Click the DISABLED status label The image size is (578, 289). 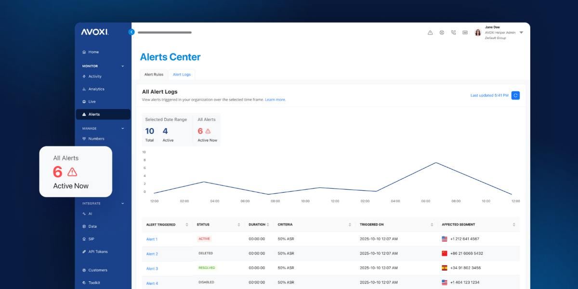[206, 282]
